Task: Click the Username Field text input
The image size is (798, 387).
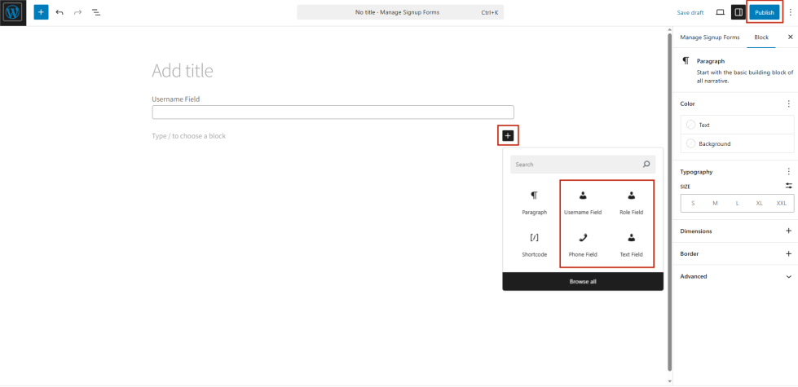Action: 333,112
